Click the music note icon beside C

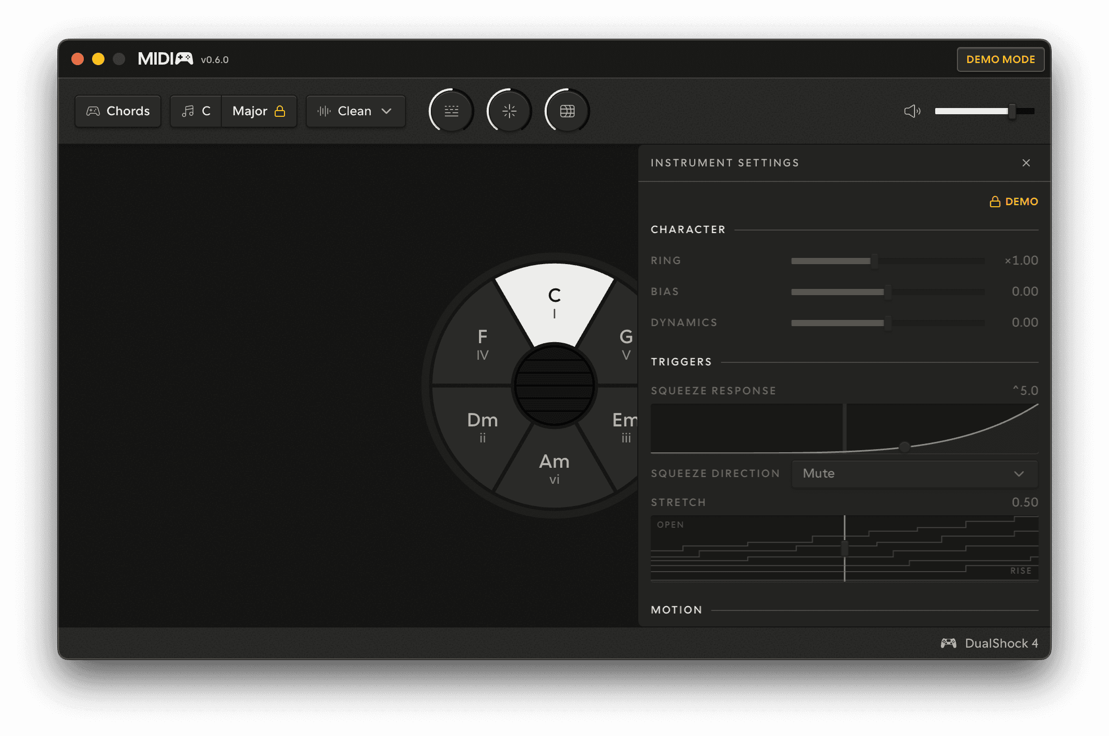(x=188, y=111)
